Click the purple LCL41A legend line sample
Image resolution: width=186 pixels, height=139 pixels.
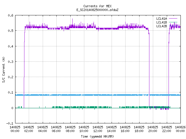tap(173, 19)
